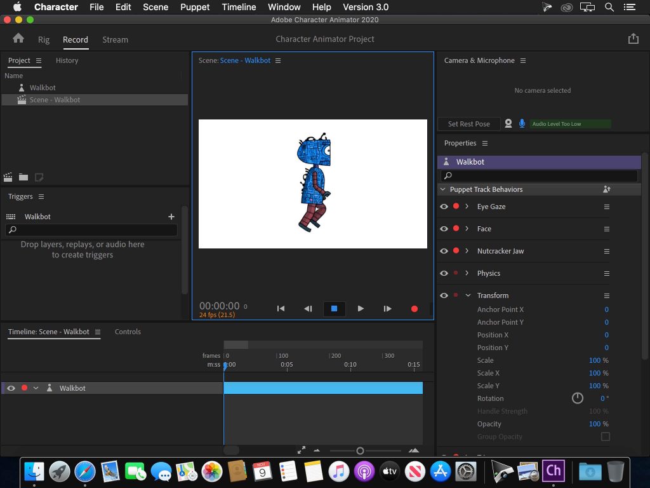
Task: Click the Rotation stopwatch icon
Action: tap(577, 398)
